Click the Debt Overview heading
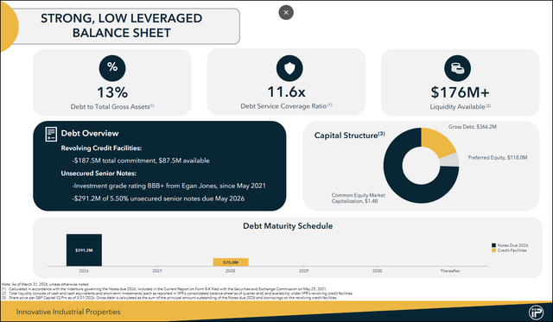553x322 pixels. tap(90, 133)
